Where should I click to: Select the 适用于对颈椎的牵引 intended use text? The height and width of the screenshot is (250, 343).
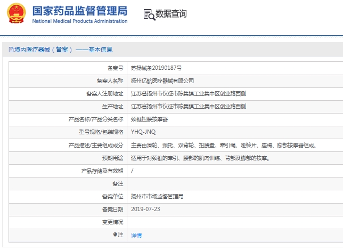click(x=200, y=158)
